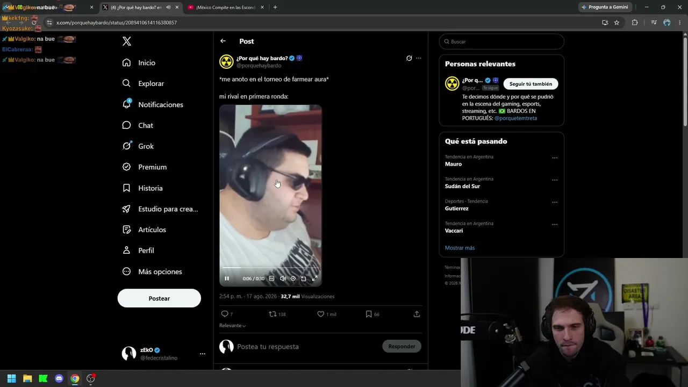Share the post using the share icon

417,314
